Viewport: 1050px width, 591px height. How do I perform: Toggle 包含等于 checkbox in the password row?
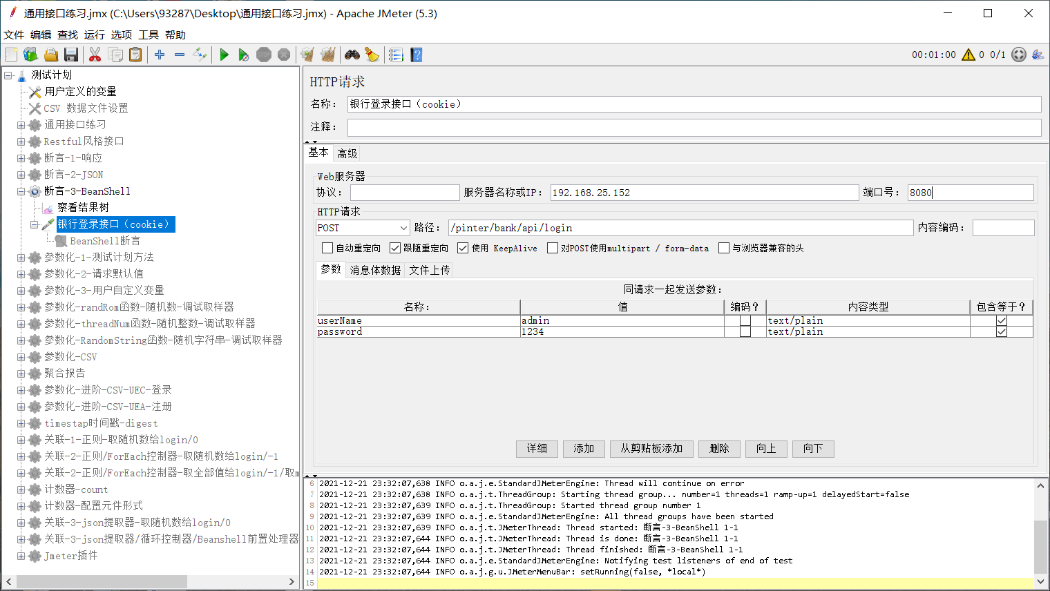(x=1002, y=332)
